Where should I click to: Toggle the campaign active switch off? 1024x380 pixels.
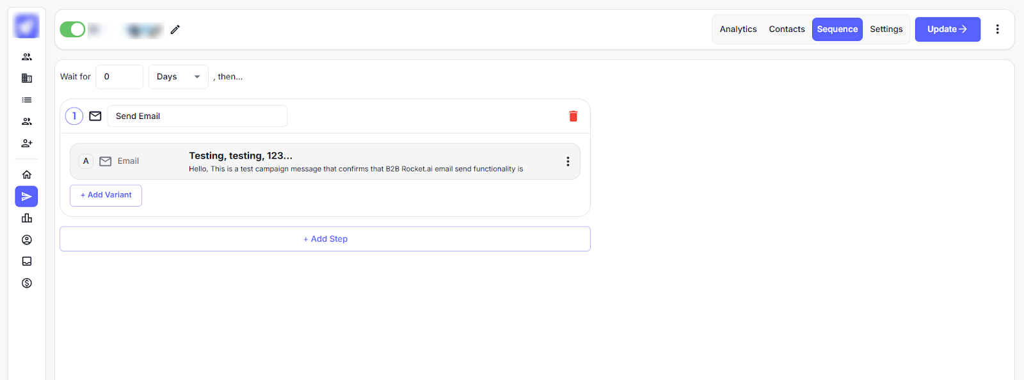coord(72,29)
